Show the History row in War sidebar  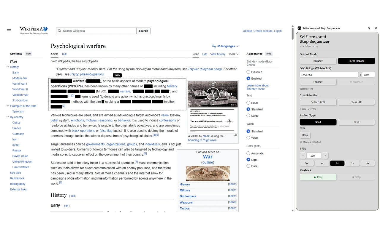tap(232, 184)
